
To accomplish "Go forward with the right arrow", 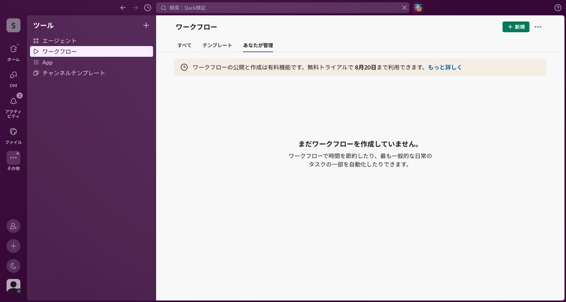I will point(135,8).
